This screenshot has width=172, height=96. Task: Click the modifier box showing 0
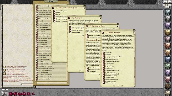tap(5, 93)
